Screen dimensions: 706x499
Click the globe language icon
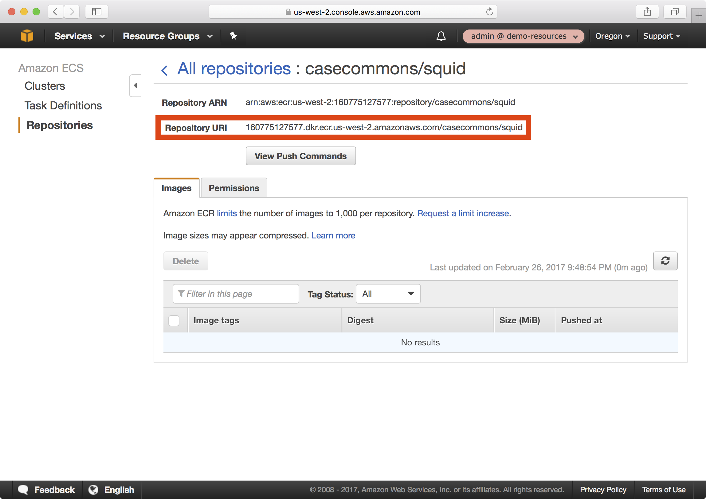(x=93, y=489)
